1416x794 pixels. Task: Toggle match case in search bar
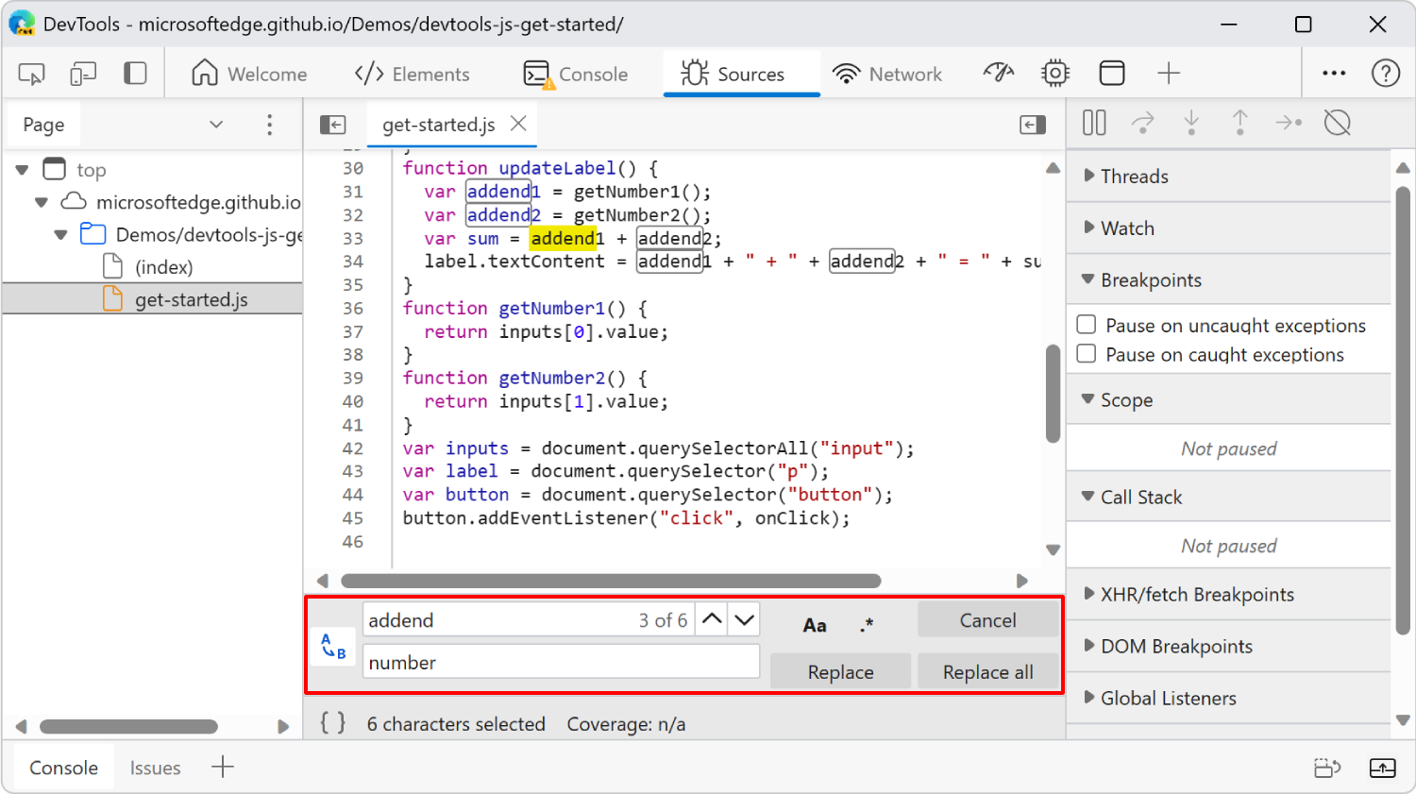[x=814, y=622]
